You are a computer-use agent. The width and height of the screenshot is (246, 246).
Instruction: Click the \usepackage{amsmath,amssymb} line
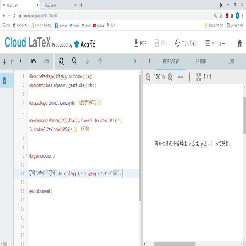tap(52, 103)
